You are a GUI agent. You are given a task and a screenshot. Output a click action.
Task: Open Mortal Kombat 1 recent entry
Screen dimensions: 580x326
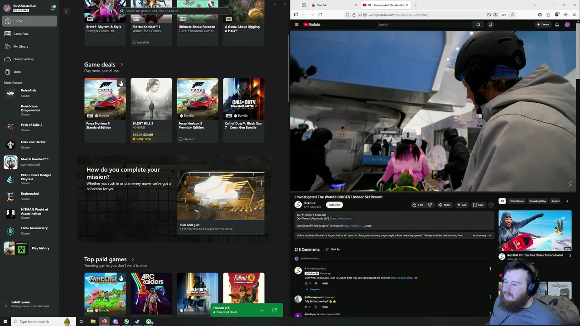pos(29,162)
